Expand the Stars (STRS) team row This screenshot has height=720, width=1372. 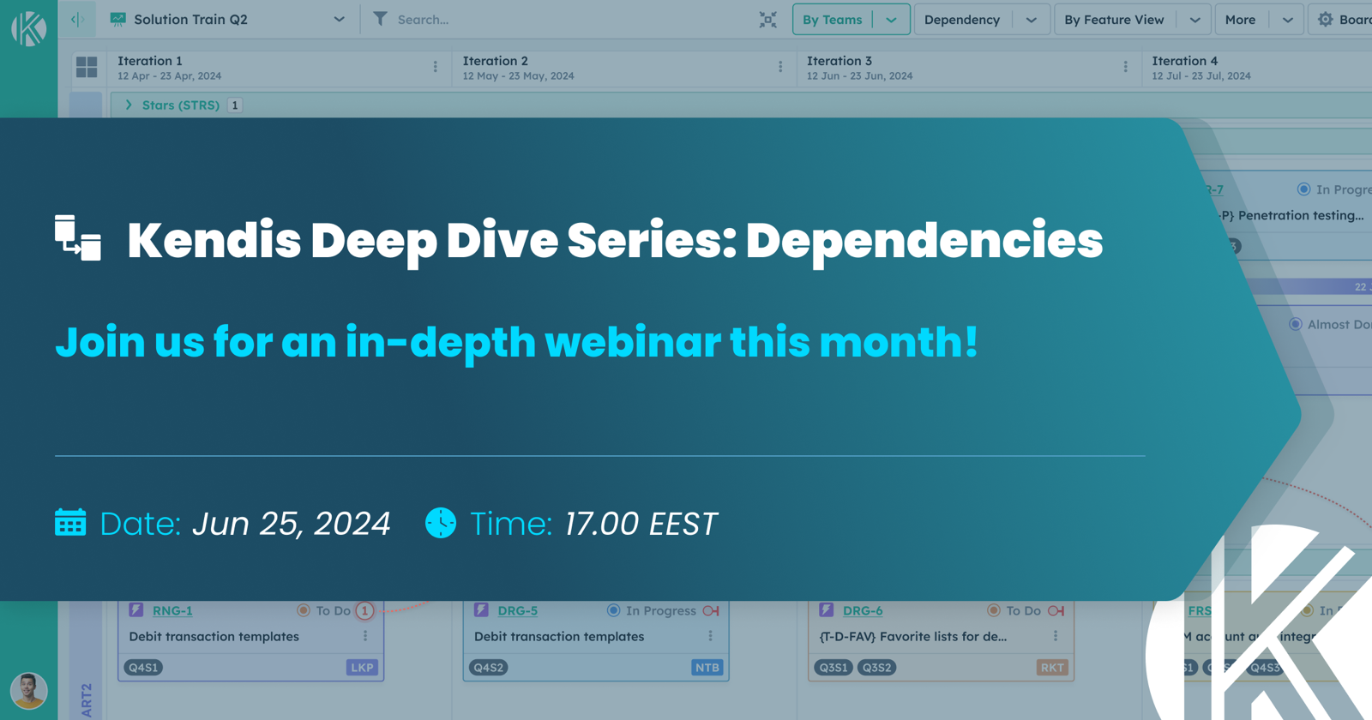tap(129, 105)
